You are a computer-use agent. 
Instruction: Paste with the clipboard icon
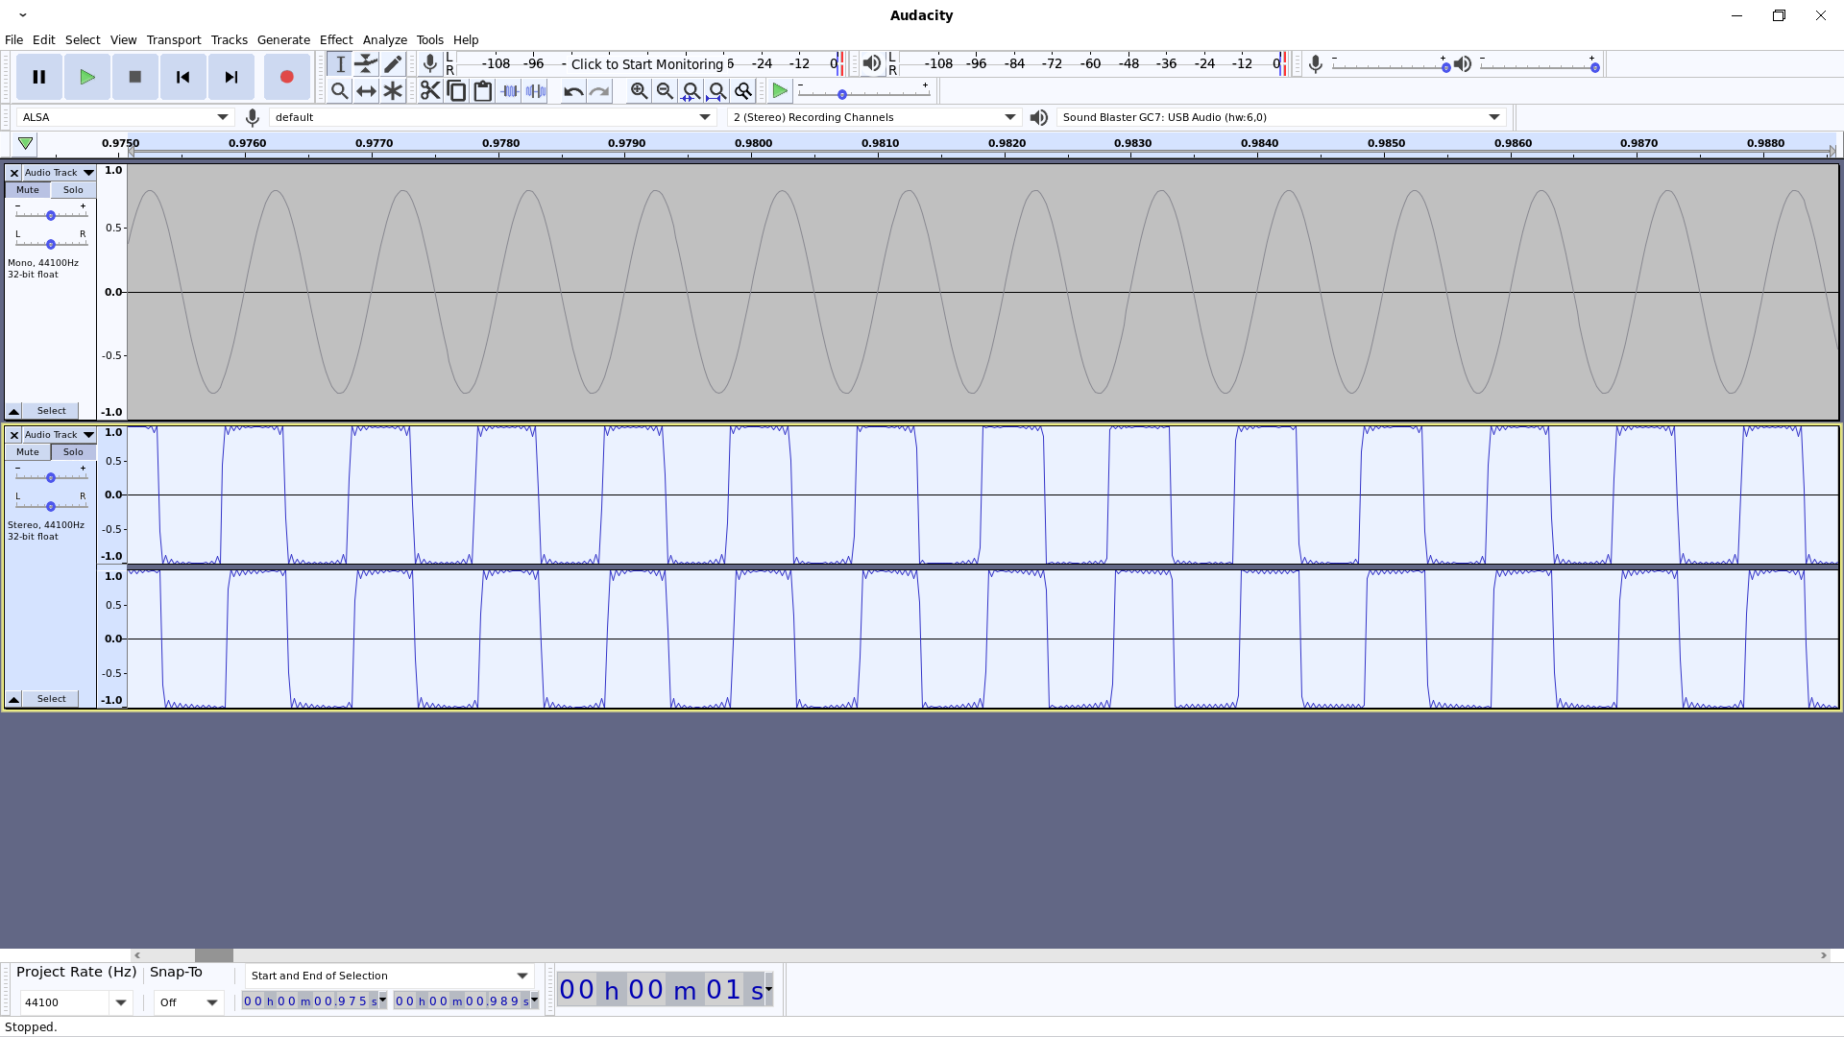click(483, 91)
